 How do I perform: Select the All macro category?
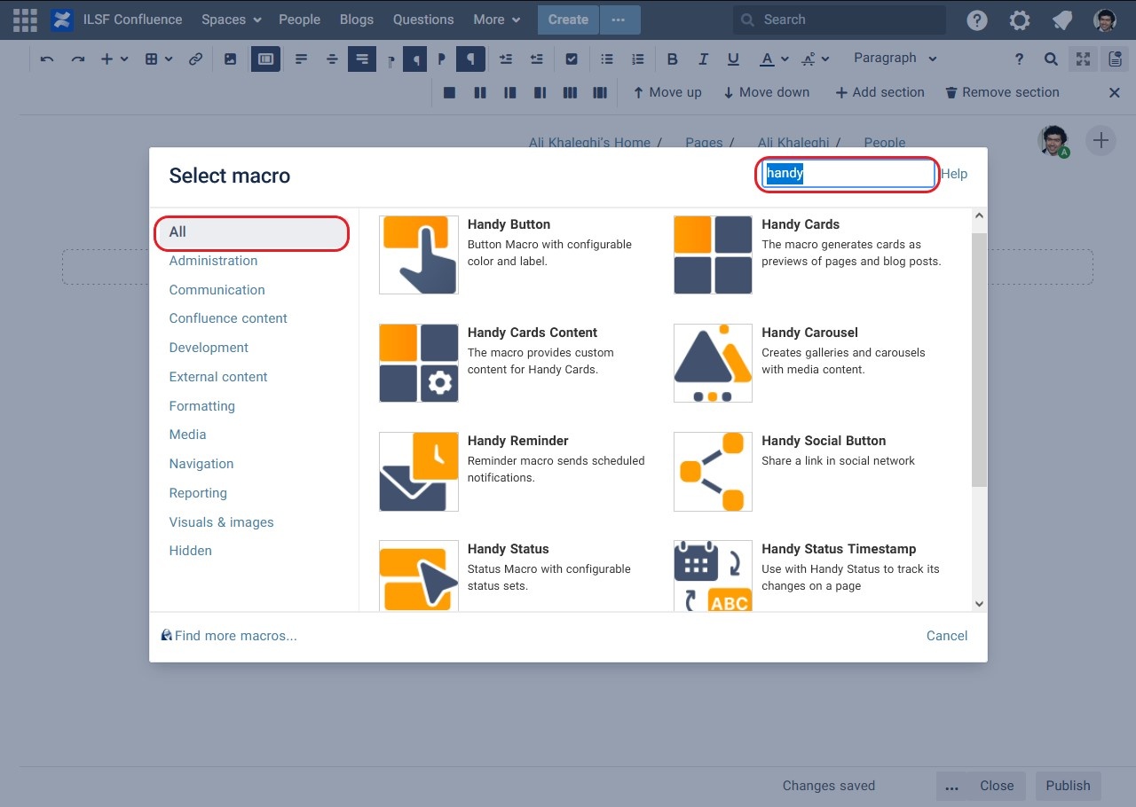[252, 232]
